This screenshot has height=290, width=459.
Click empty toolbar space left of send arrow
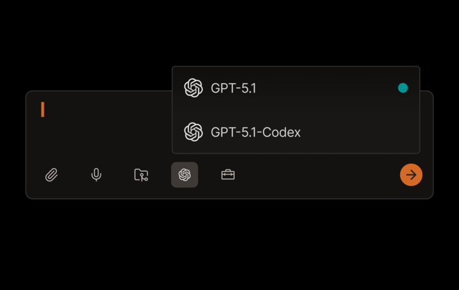(316, 175)
